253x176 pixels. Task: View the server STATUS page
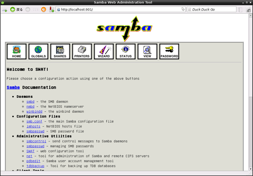125,51
